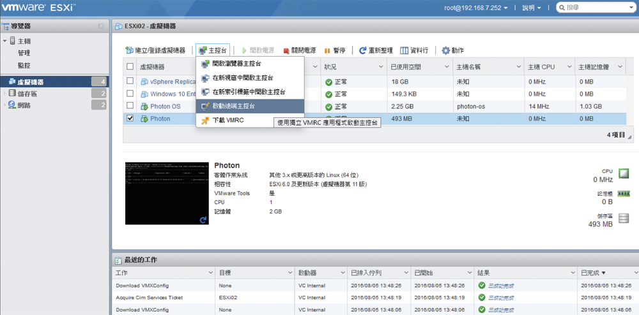639x315 pixels.
Task: Click the red Power off icon
Action: pos(286,51)
